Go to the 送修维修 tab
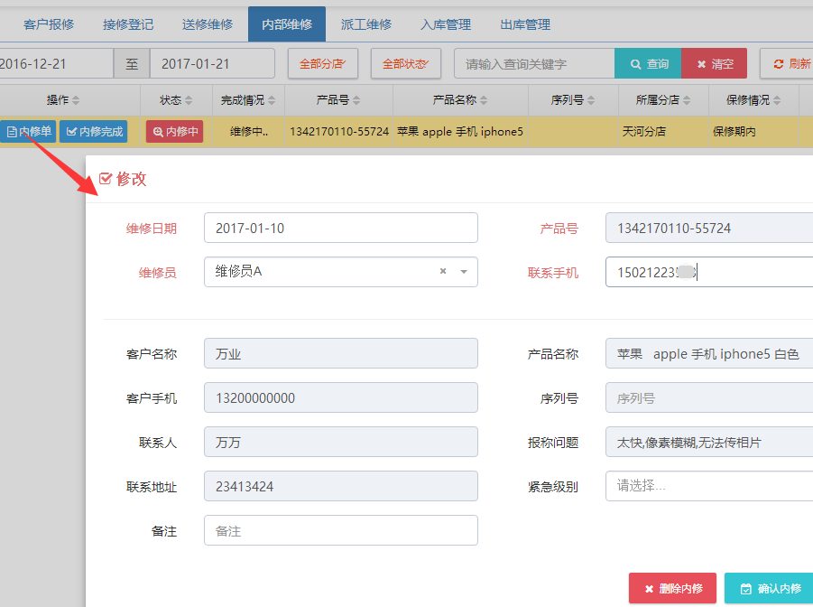 pyautogui.click(x=208, y=24)
